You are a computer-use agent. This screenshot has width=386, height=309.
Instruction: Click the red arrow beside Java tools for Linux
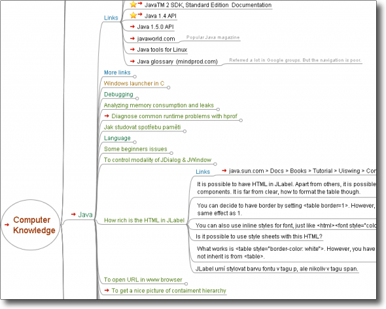point(132,50)
